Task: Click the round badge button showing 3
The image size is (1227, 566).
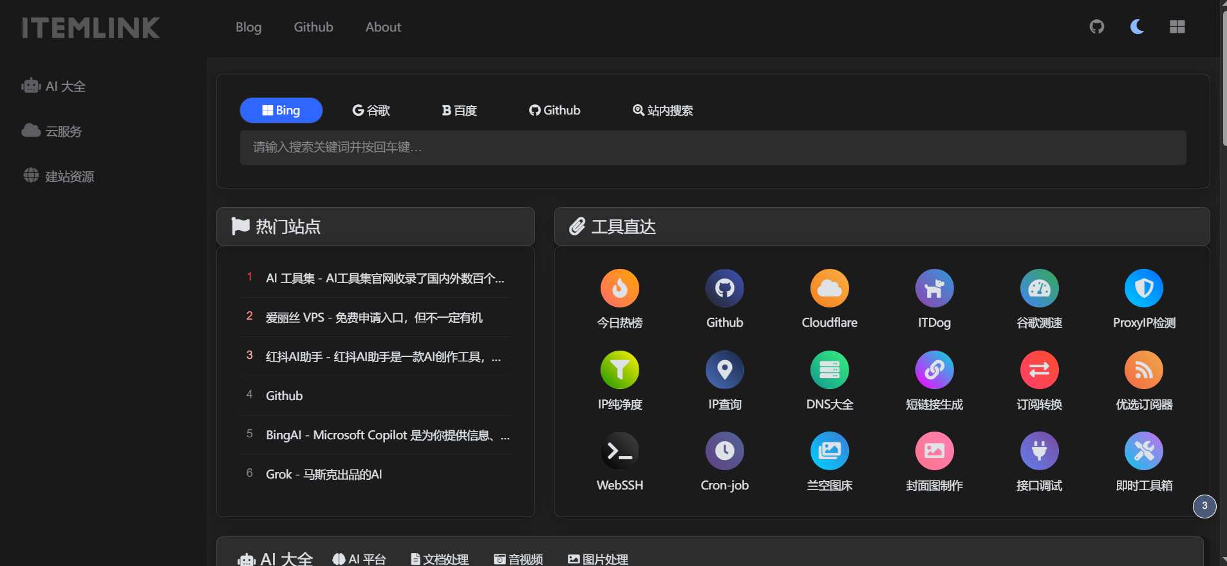Action: coord(1204,506)
